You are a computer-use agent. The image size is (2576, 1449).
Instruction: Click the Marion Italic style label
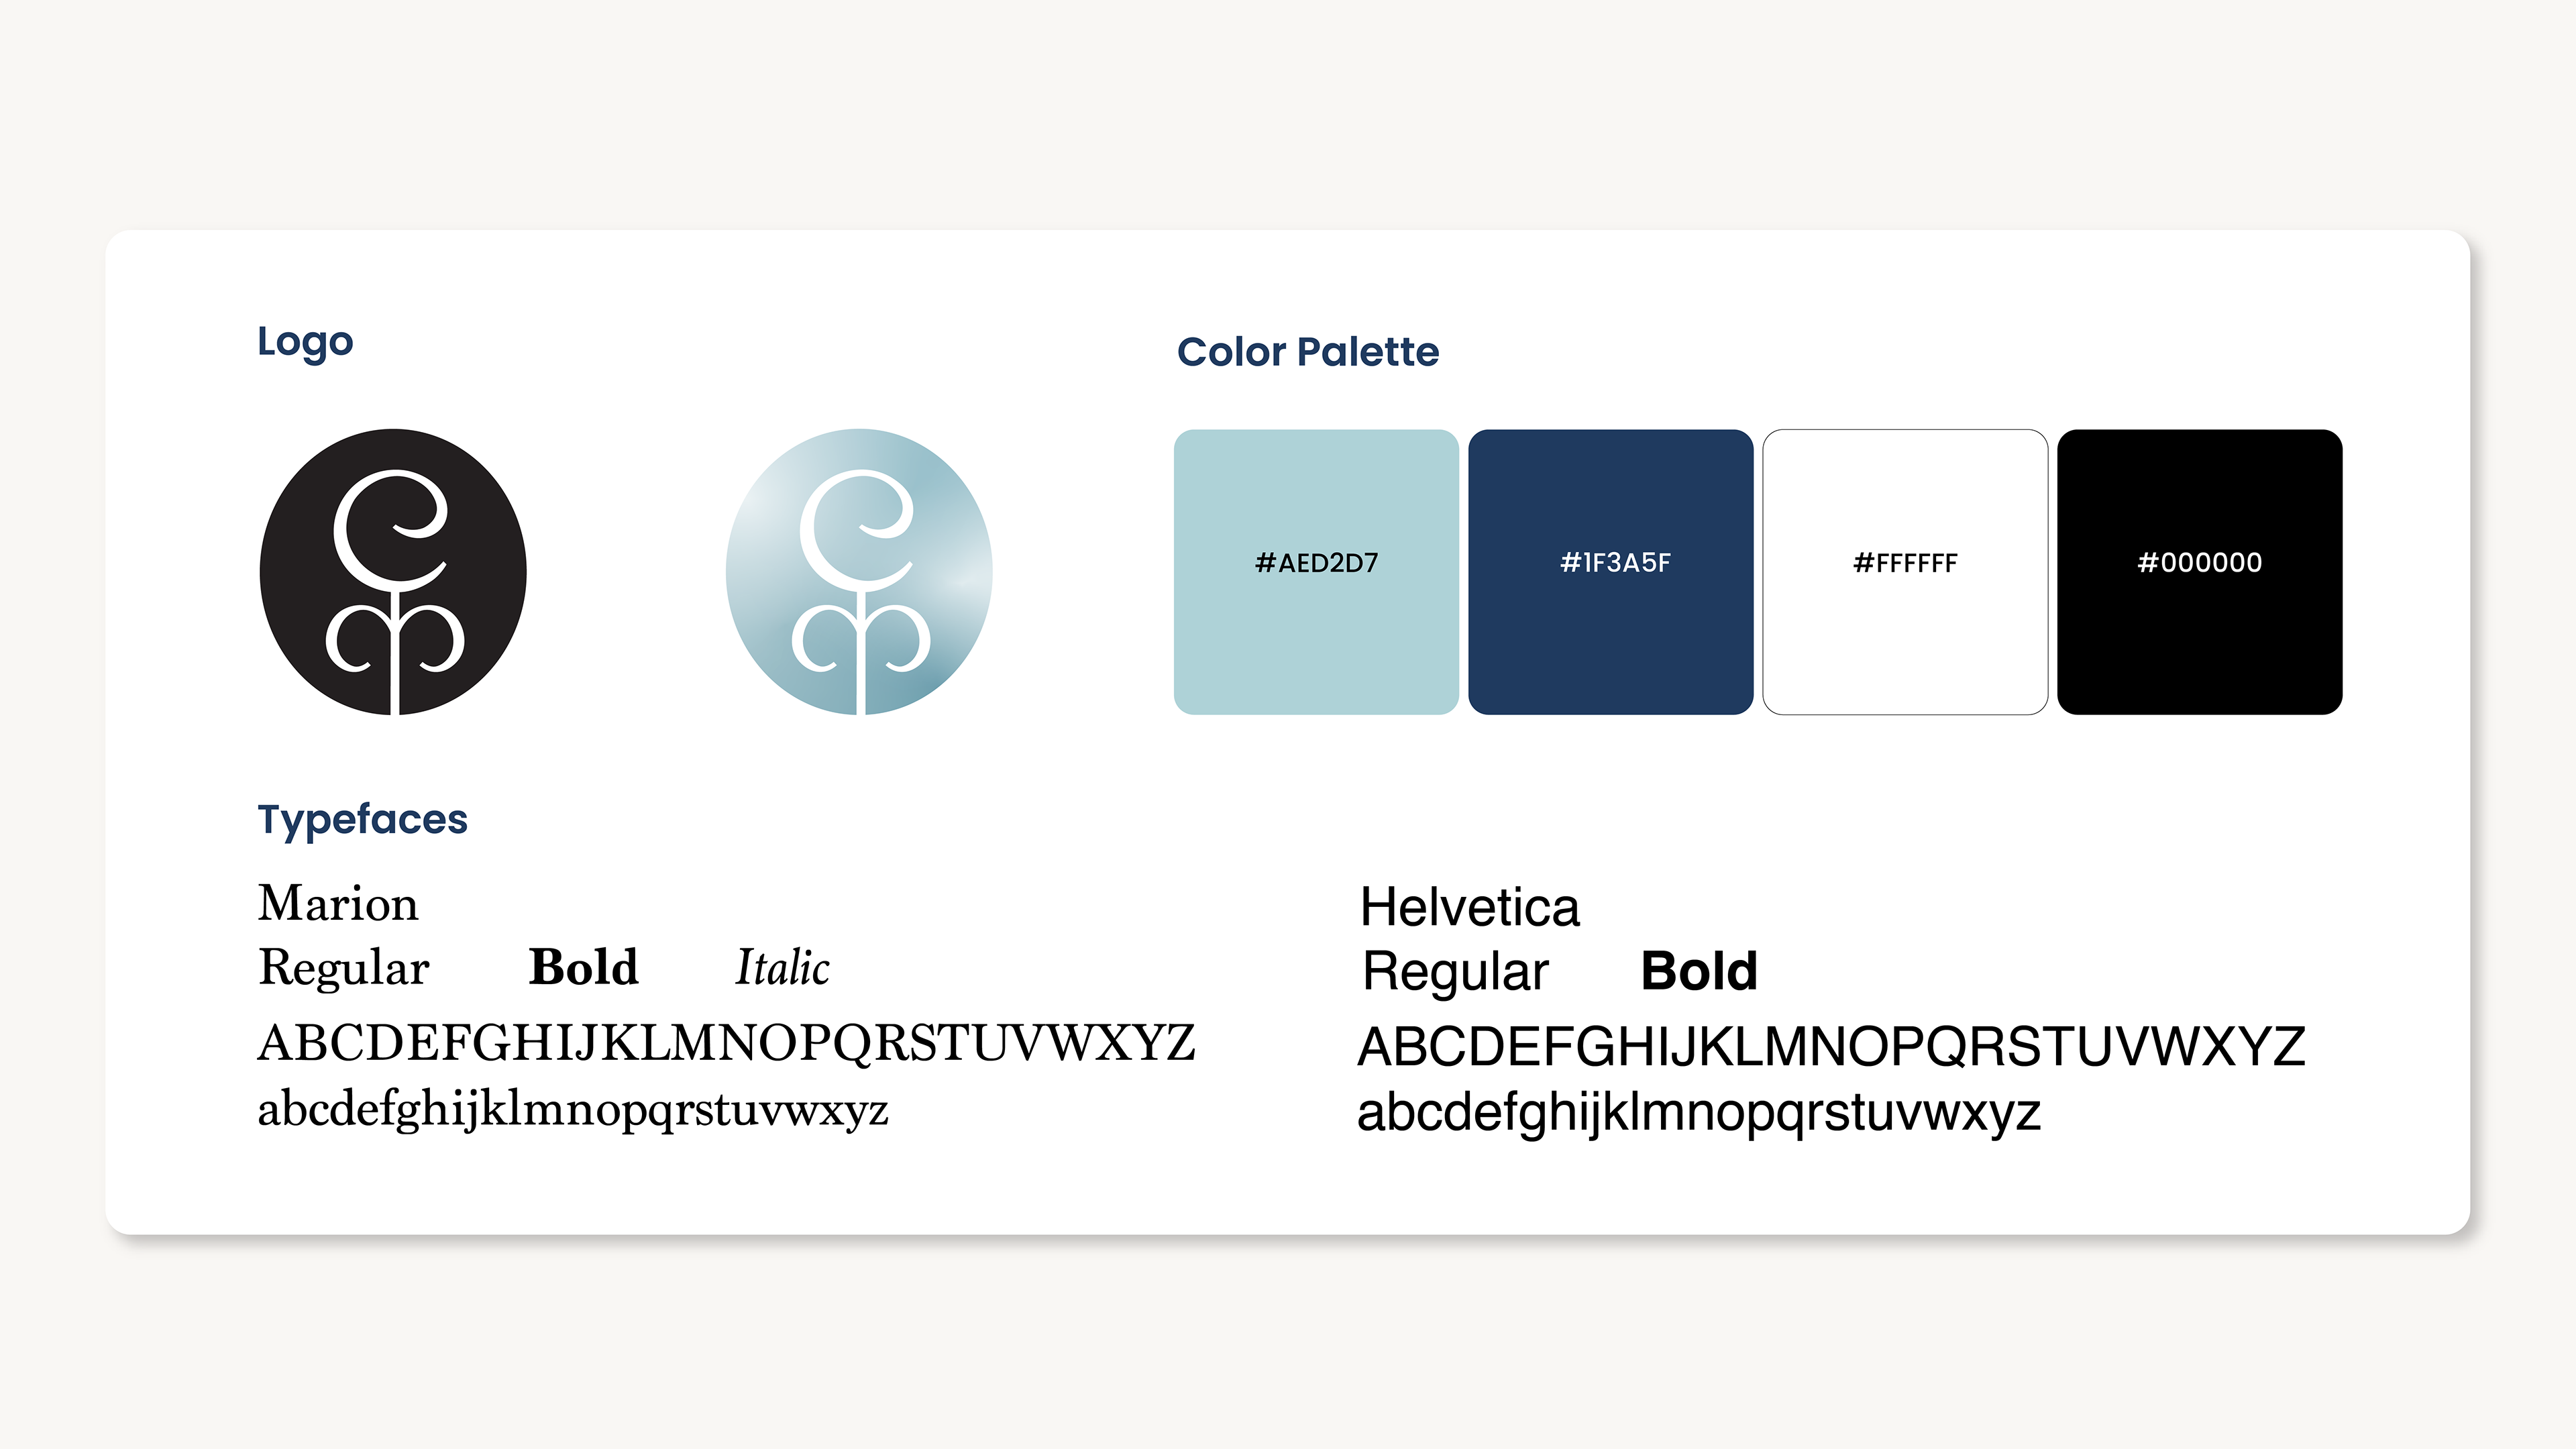[x=783, y=967]
